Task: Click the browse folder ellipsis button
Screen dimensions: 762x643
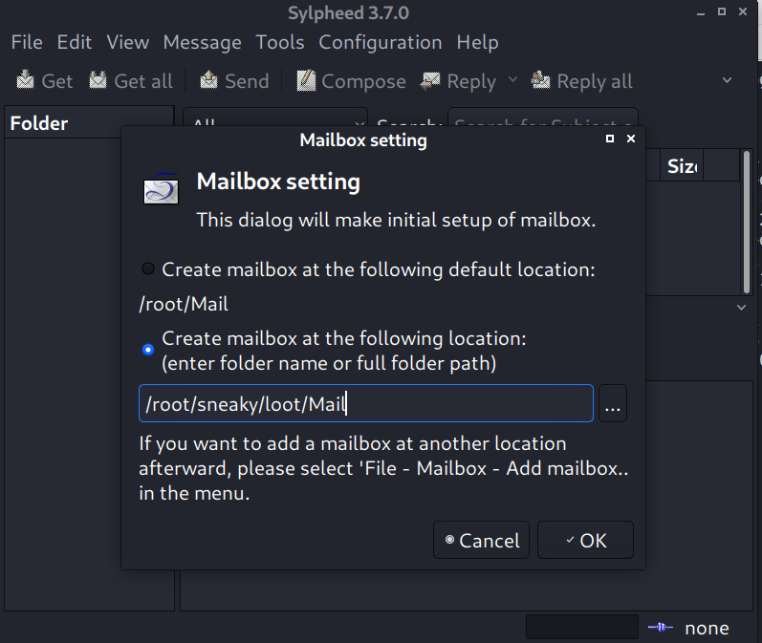Action: coord(613,404)
